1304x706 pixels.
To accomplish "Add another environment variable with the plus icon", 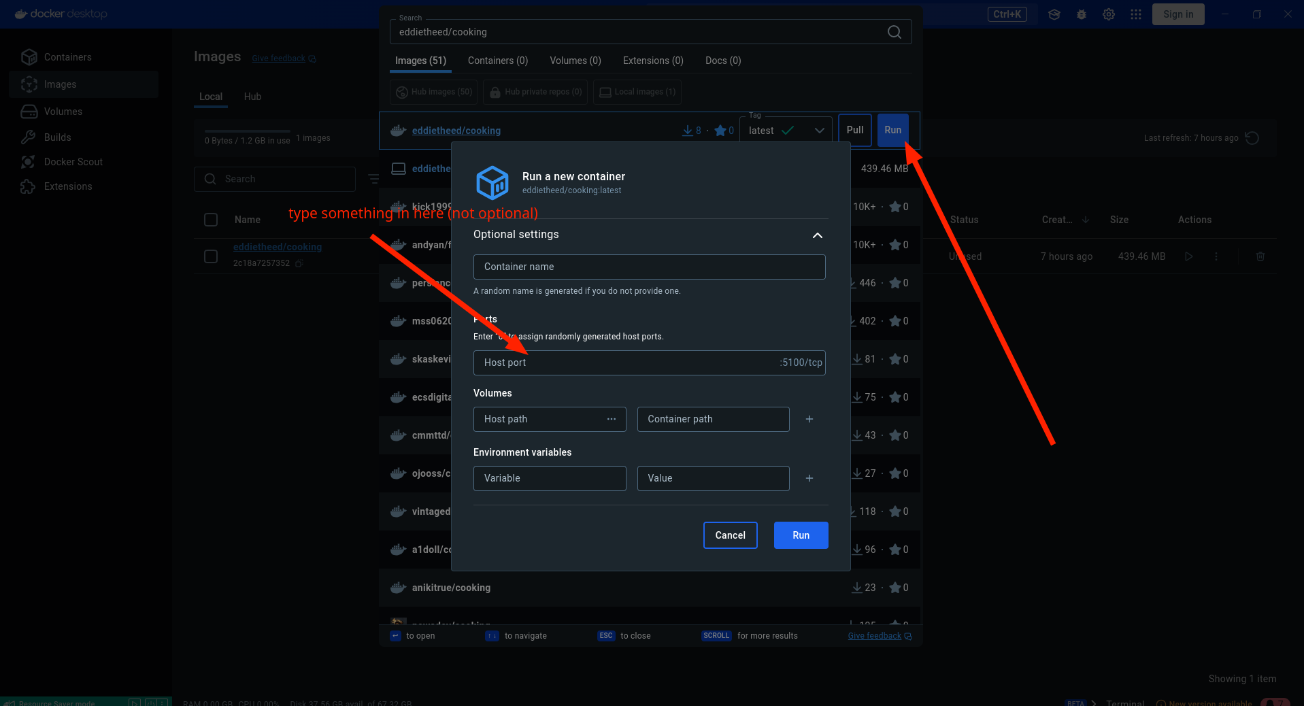I will point(809,478).
